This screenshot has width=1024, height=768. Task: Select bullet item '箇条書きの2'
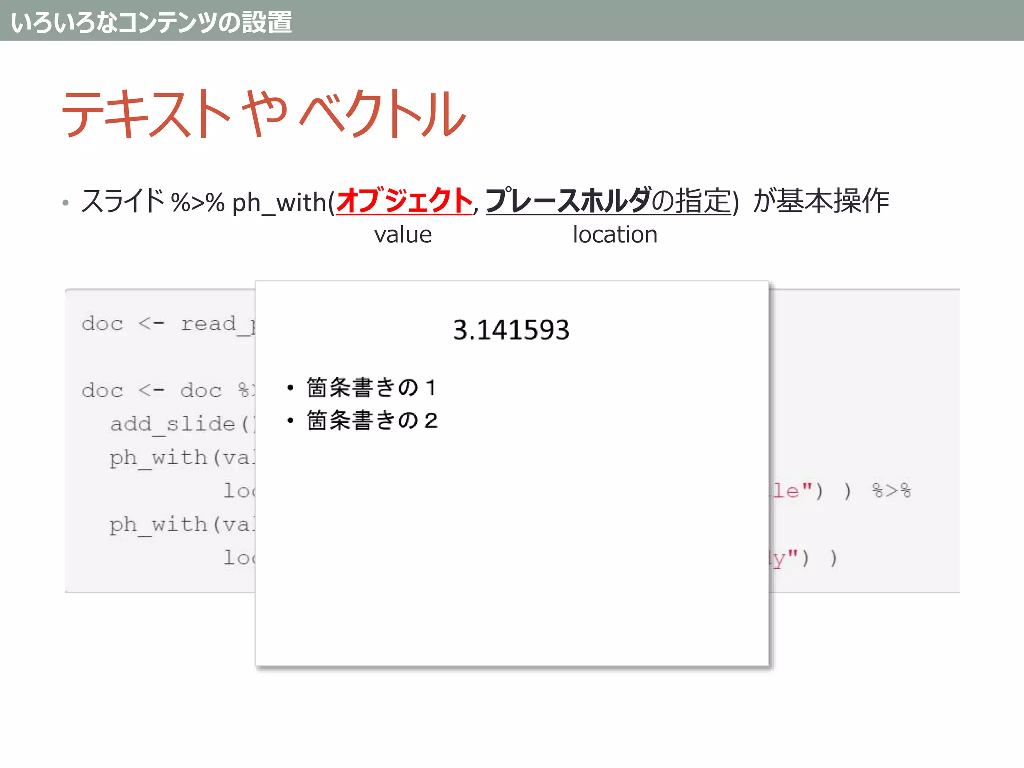[372, 421]
